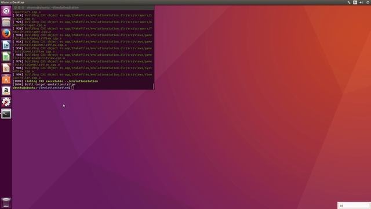
Task: Open LibreOffice Calc from the launcher
Action: 6,56
